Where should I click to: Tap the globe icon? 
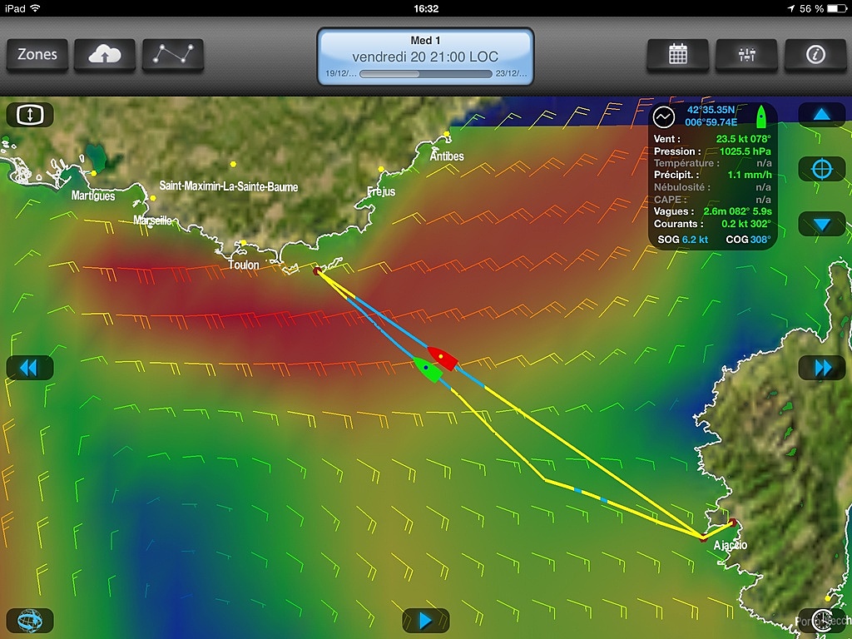tap(30, 620)
